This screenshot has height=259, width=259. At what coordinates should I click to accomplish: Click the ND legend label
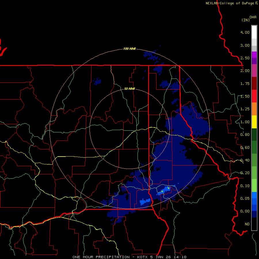[247, 224]
